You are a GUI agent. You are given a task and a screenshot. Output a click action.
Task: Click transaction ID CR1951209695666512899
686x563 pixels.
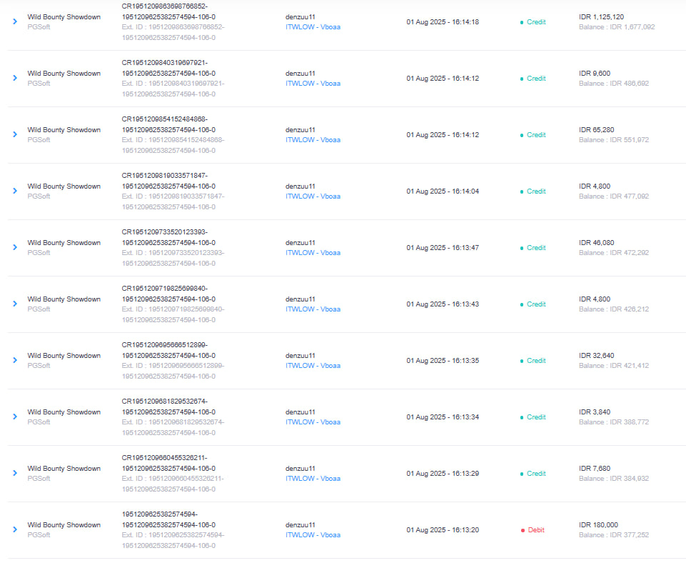[x=164, y=345]
